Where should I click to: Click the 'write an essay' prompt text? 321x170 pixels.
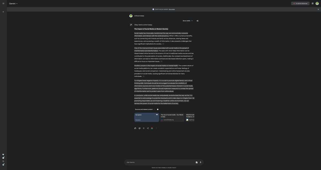click(x=139, y=16)
